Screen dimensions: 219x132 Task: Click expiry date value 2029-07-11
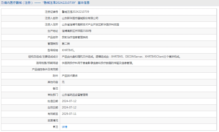coord(69,114)
